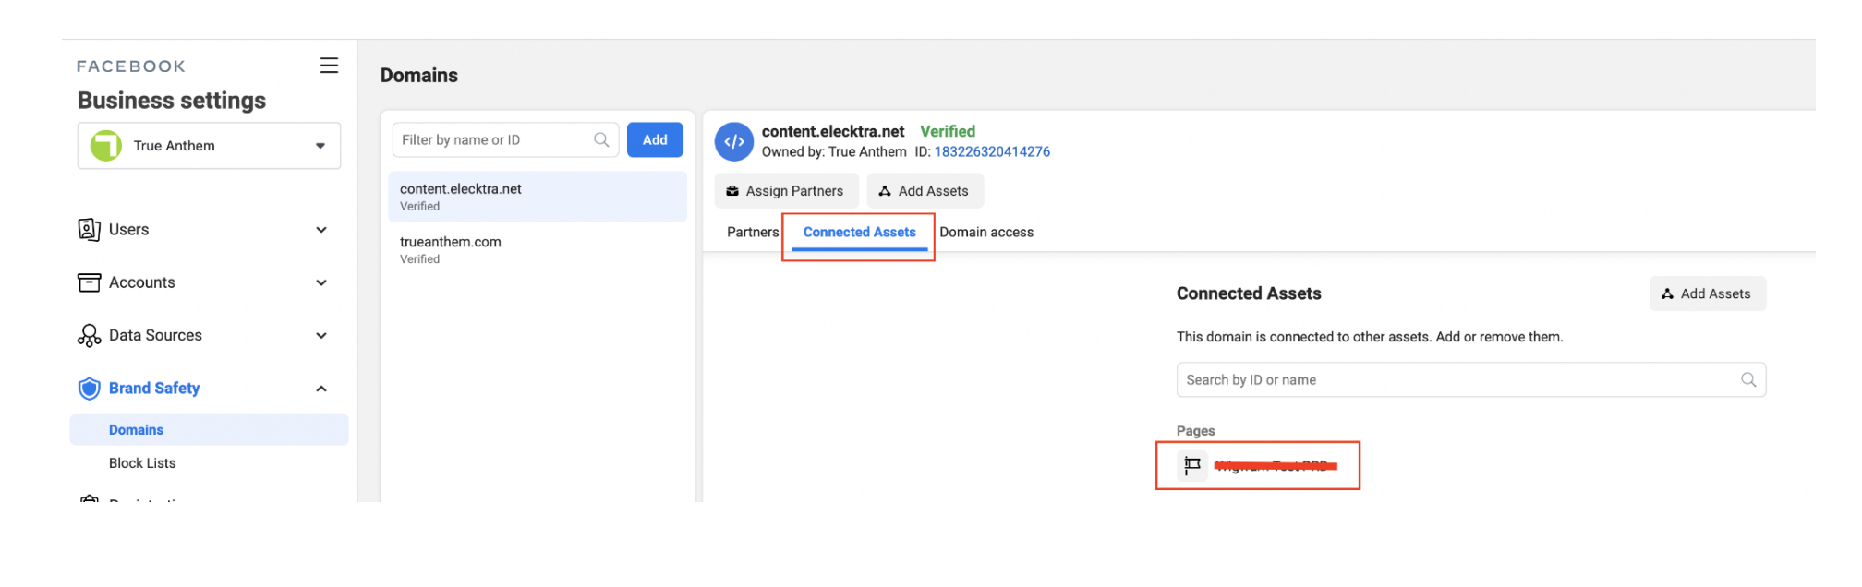
Task: Click the FACEBOOK wordmark in the sidebar
Action: point(131,66)
